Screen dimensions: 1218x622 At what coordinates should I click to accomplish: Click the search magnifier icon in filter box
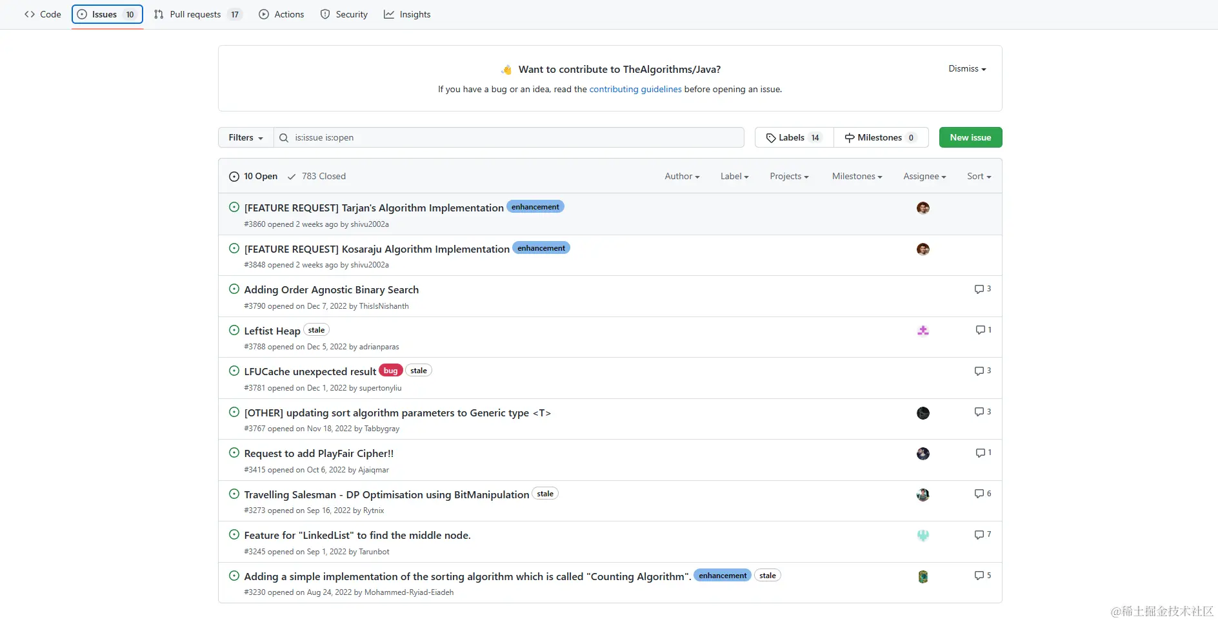[284, 138]
